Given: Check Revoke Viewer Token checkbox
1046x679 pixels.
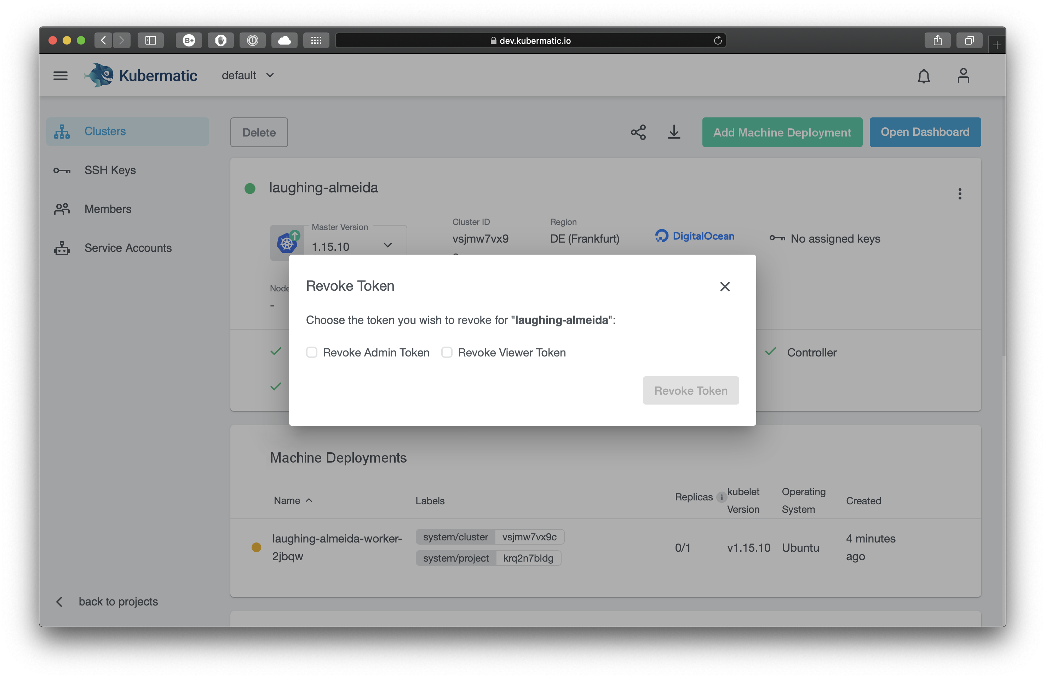Looking at the screenshot, I should (447, 352).
